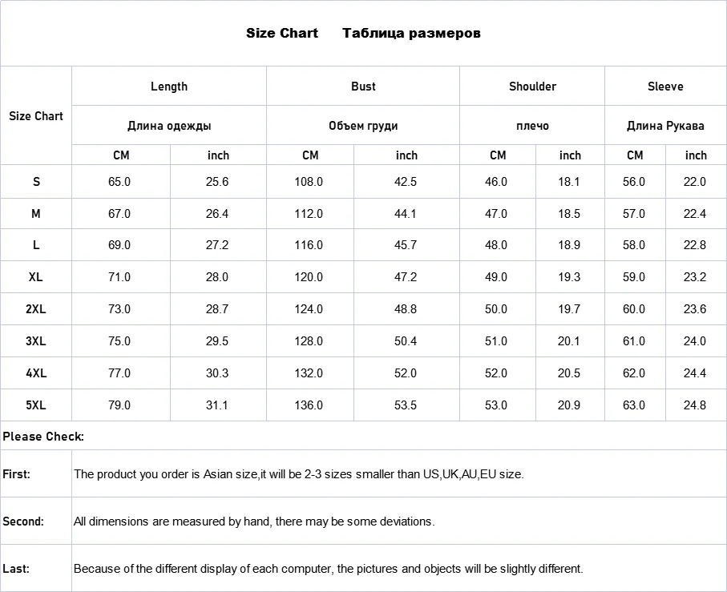
Task: Select the Bust column header
Action: tap(363, 87)
